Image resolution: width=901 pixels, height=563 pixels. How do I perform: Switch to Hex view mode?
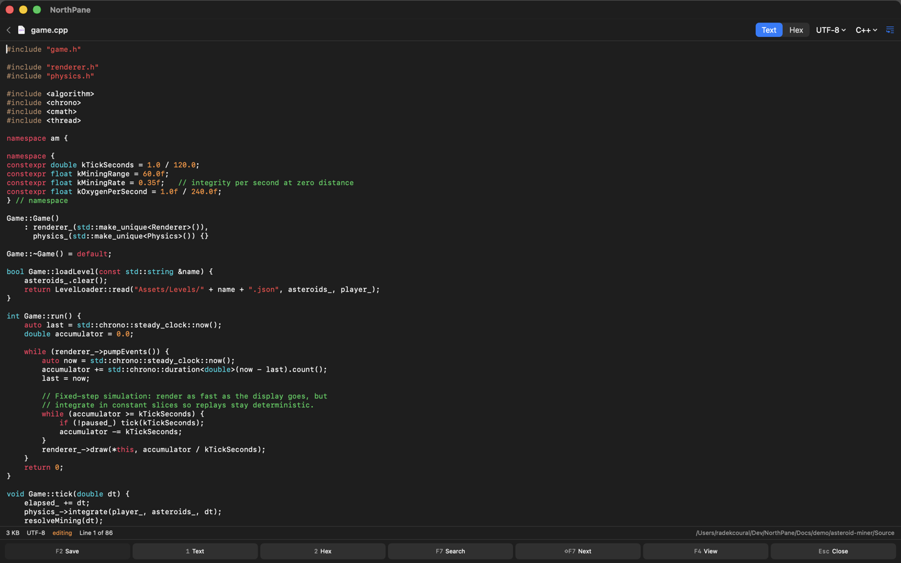tap(796, 30)
